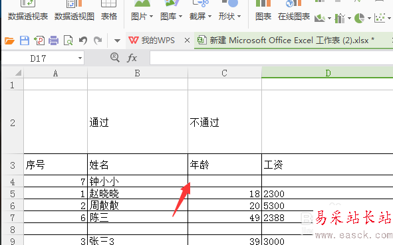Click the export to PDF icon
393x245 pixels.
(39, 41)
